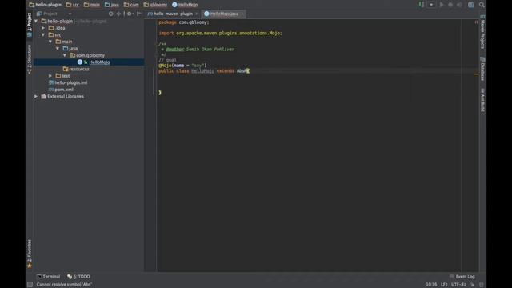The image size is (512, 288).
Task: Close the hello-maven-plugin editor tab
Action: [x=196, y=14]
